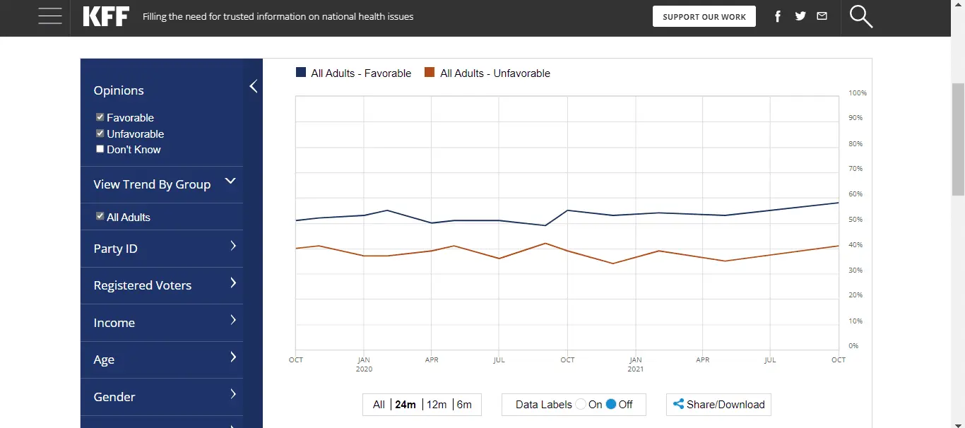This screenshot has height=428, width=965.
Task: Click the KFF logo
Action: (106, 16)
